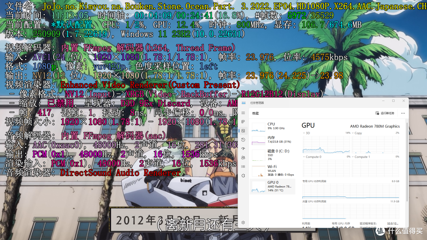
Task: Open the three-dot more options menu
Action: [403, 113]
